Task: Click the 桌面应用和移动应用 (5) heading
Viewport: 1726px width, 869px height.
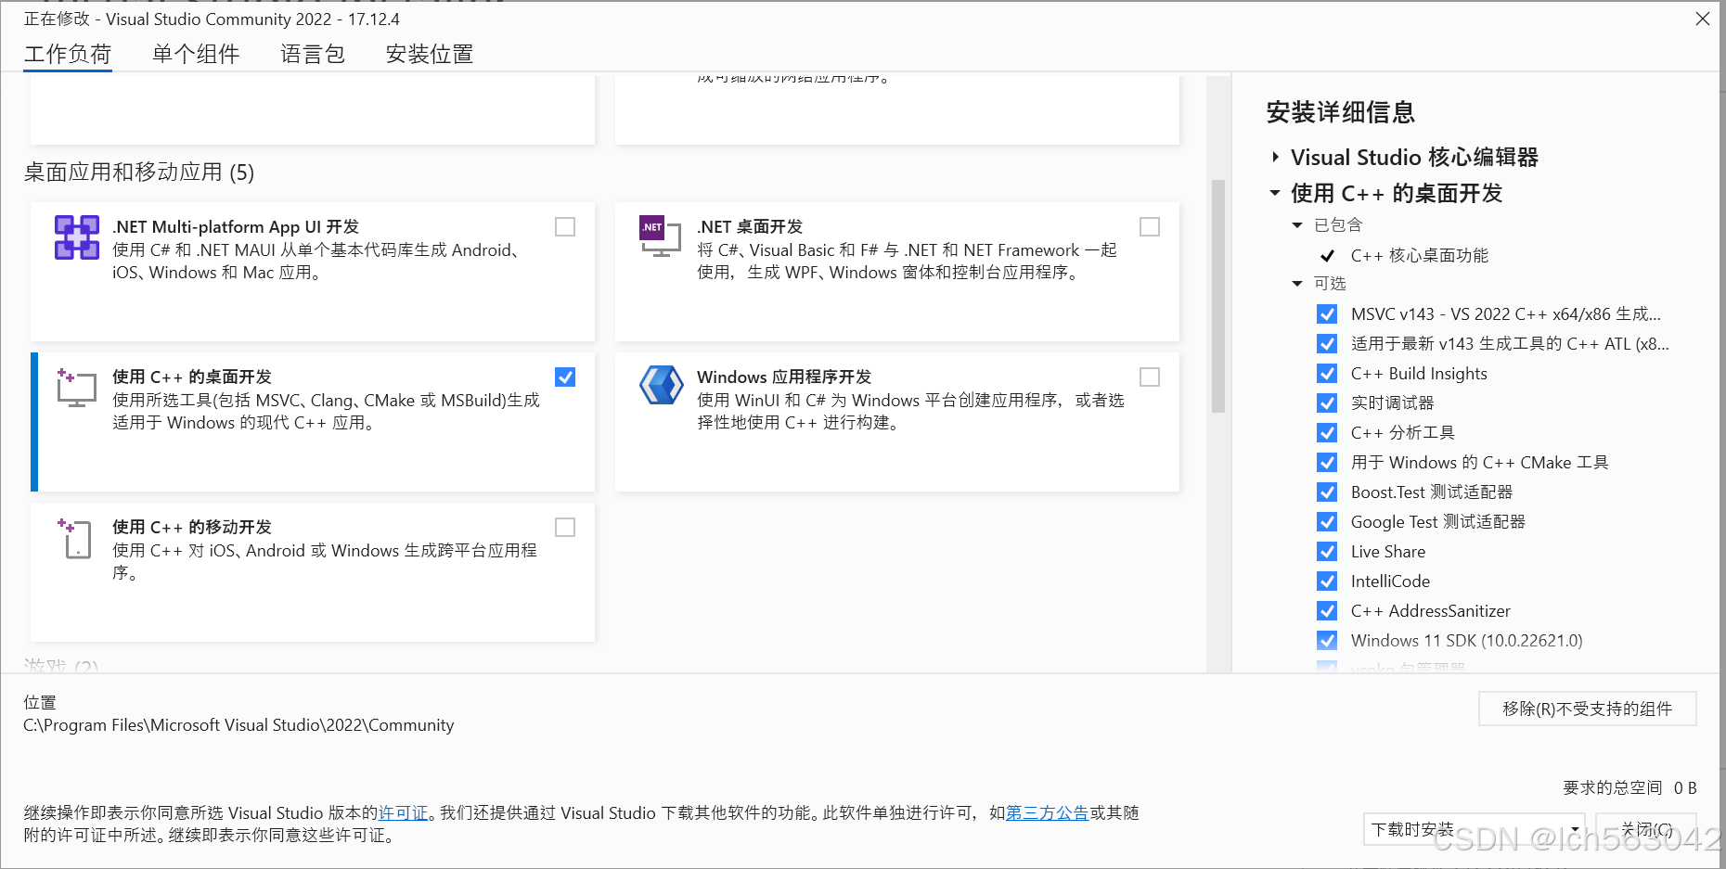Action: pos(139,173)
